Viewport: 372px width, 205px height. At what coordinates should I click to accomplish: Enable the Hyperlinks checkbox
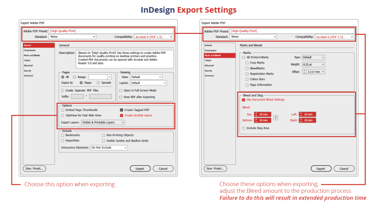tap(62, 141)
